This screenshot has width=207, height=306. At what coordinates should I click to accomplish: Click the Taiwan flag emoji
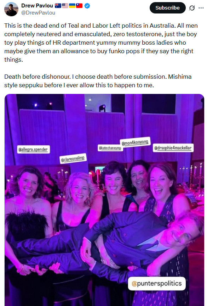click(79, 6)
